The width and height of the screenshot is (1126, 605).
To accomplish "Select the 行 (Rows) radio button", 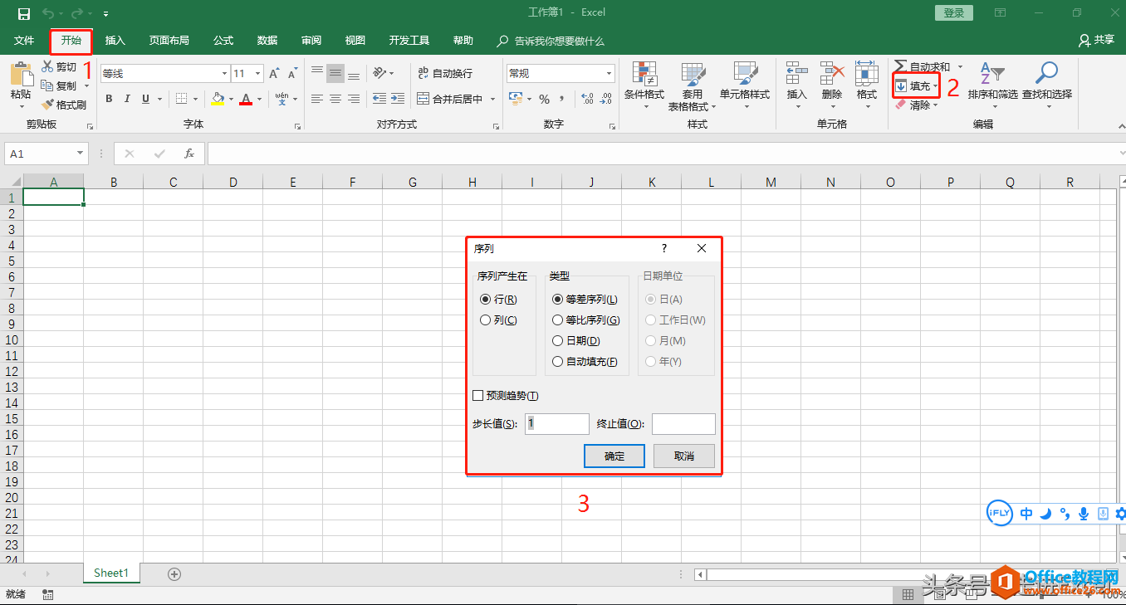I will tap(485, 300).
